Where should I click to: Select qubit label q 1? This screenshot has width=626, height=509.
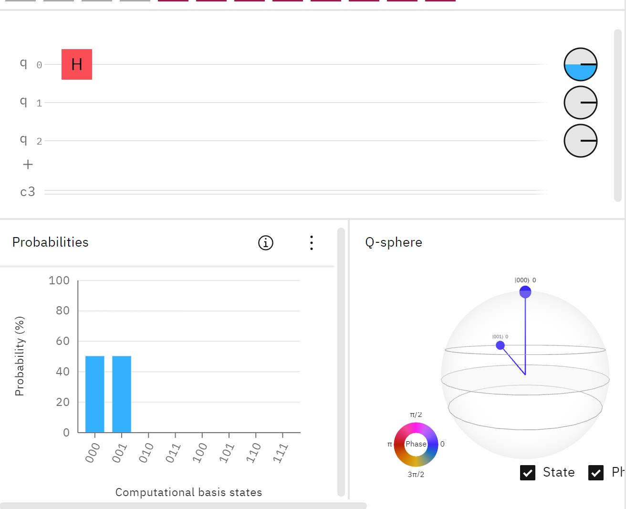[x=31, y=102]
